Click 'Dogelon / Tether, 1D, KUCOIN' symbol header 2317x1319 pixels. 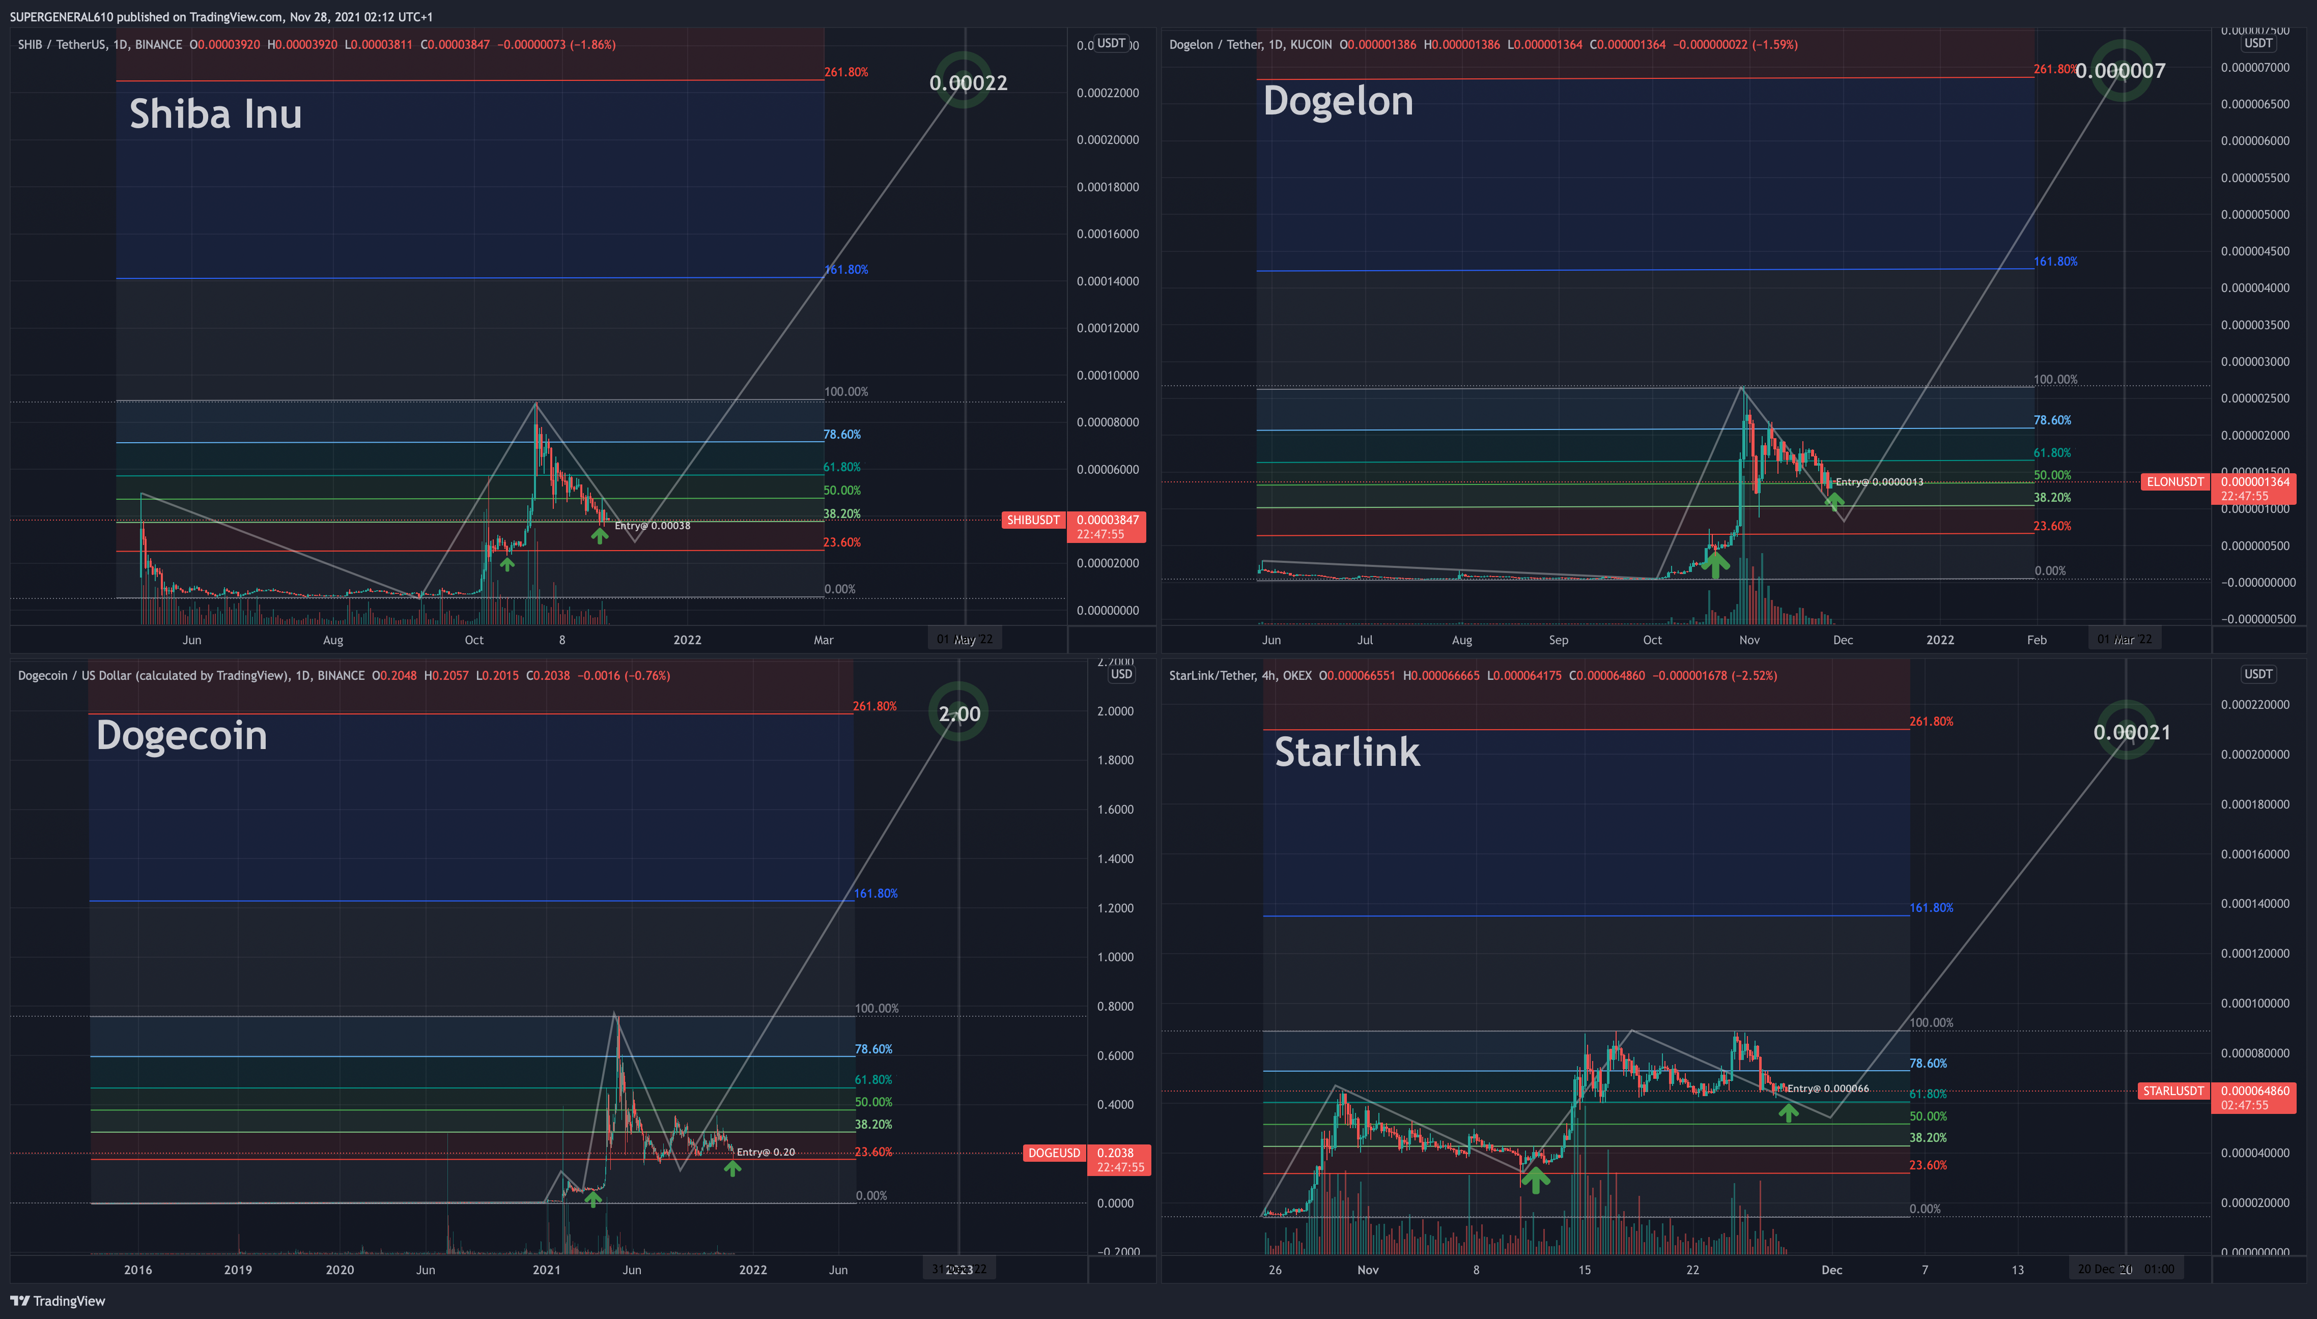point(1251,44)
